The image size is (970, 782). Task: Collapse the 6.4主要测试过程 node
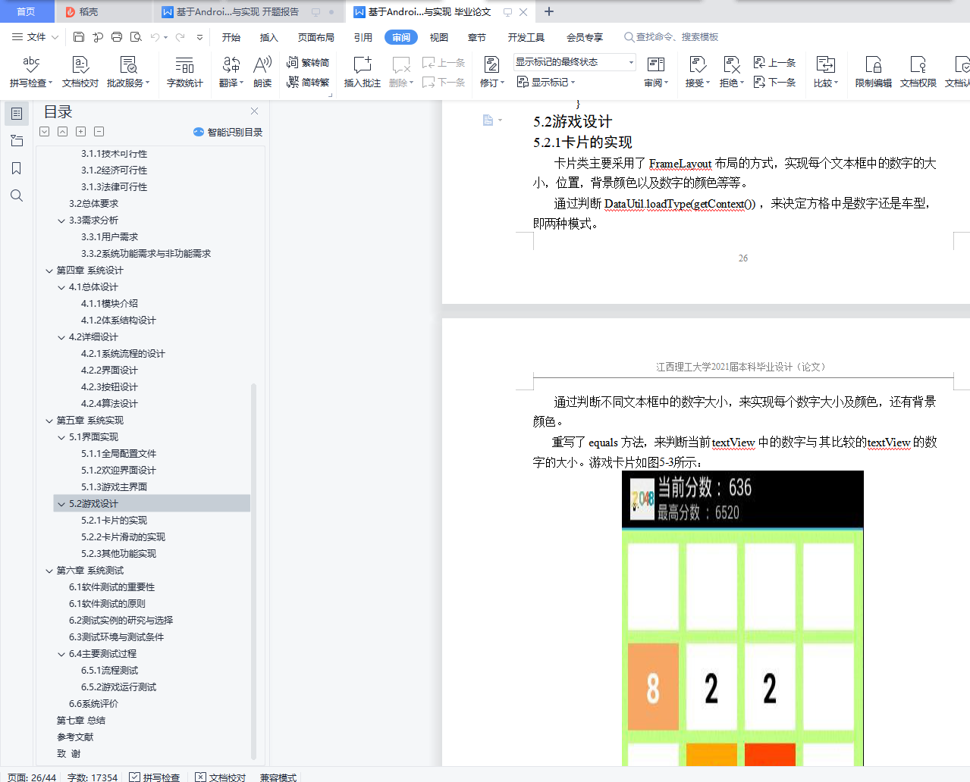coord(61,654)
